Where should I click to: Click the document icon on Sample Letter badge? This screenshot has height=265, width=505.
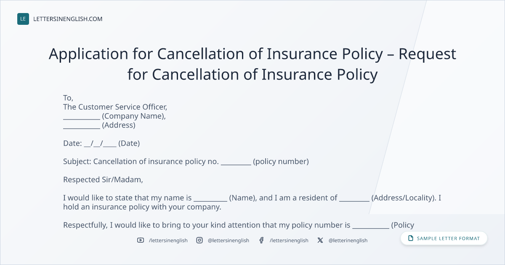(x=411, y=238)
